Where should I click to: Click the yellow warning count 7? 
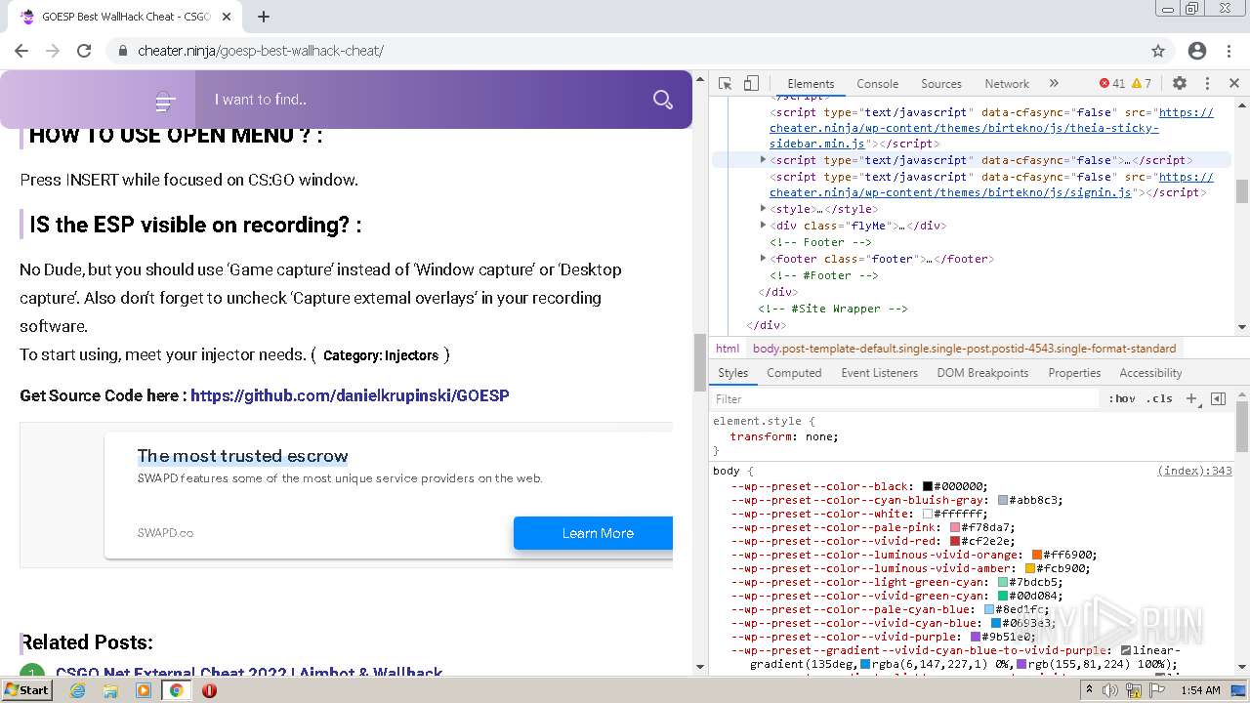tap(1142, 83)
